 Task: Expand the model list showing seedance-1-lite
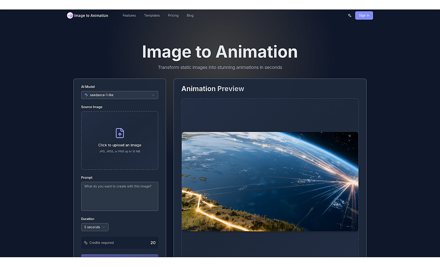(x=119, y=95)
